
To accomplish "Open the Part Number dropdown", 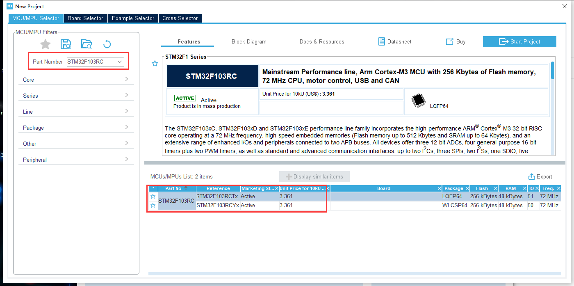I will click(x=120, y=62).
